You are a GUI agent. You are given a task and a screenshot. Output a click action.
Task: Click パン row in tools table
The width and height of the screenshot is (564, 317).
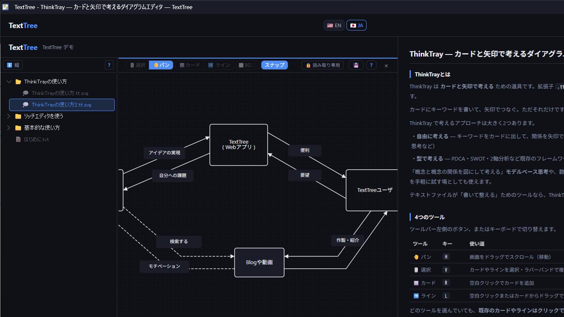point(487,257)
